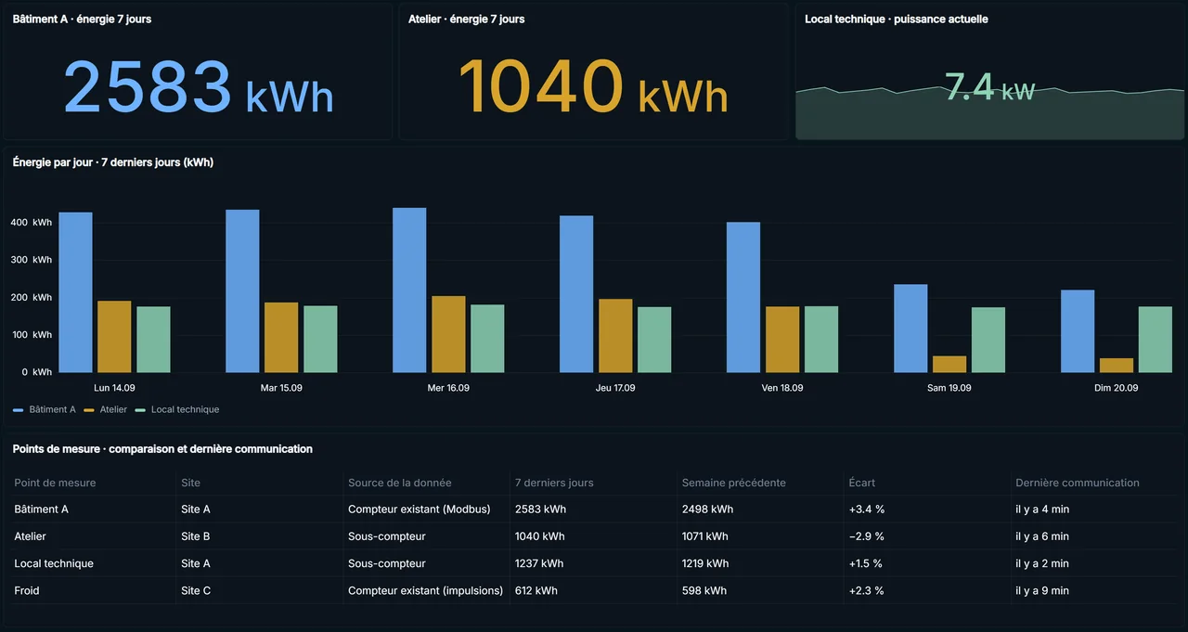The image size is (1188, 632).
Task: Click 'il y a 6 min' communication cell
Action: (x=1043, y=536)
